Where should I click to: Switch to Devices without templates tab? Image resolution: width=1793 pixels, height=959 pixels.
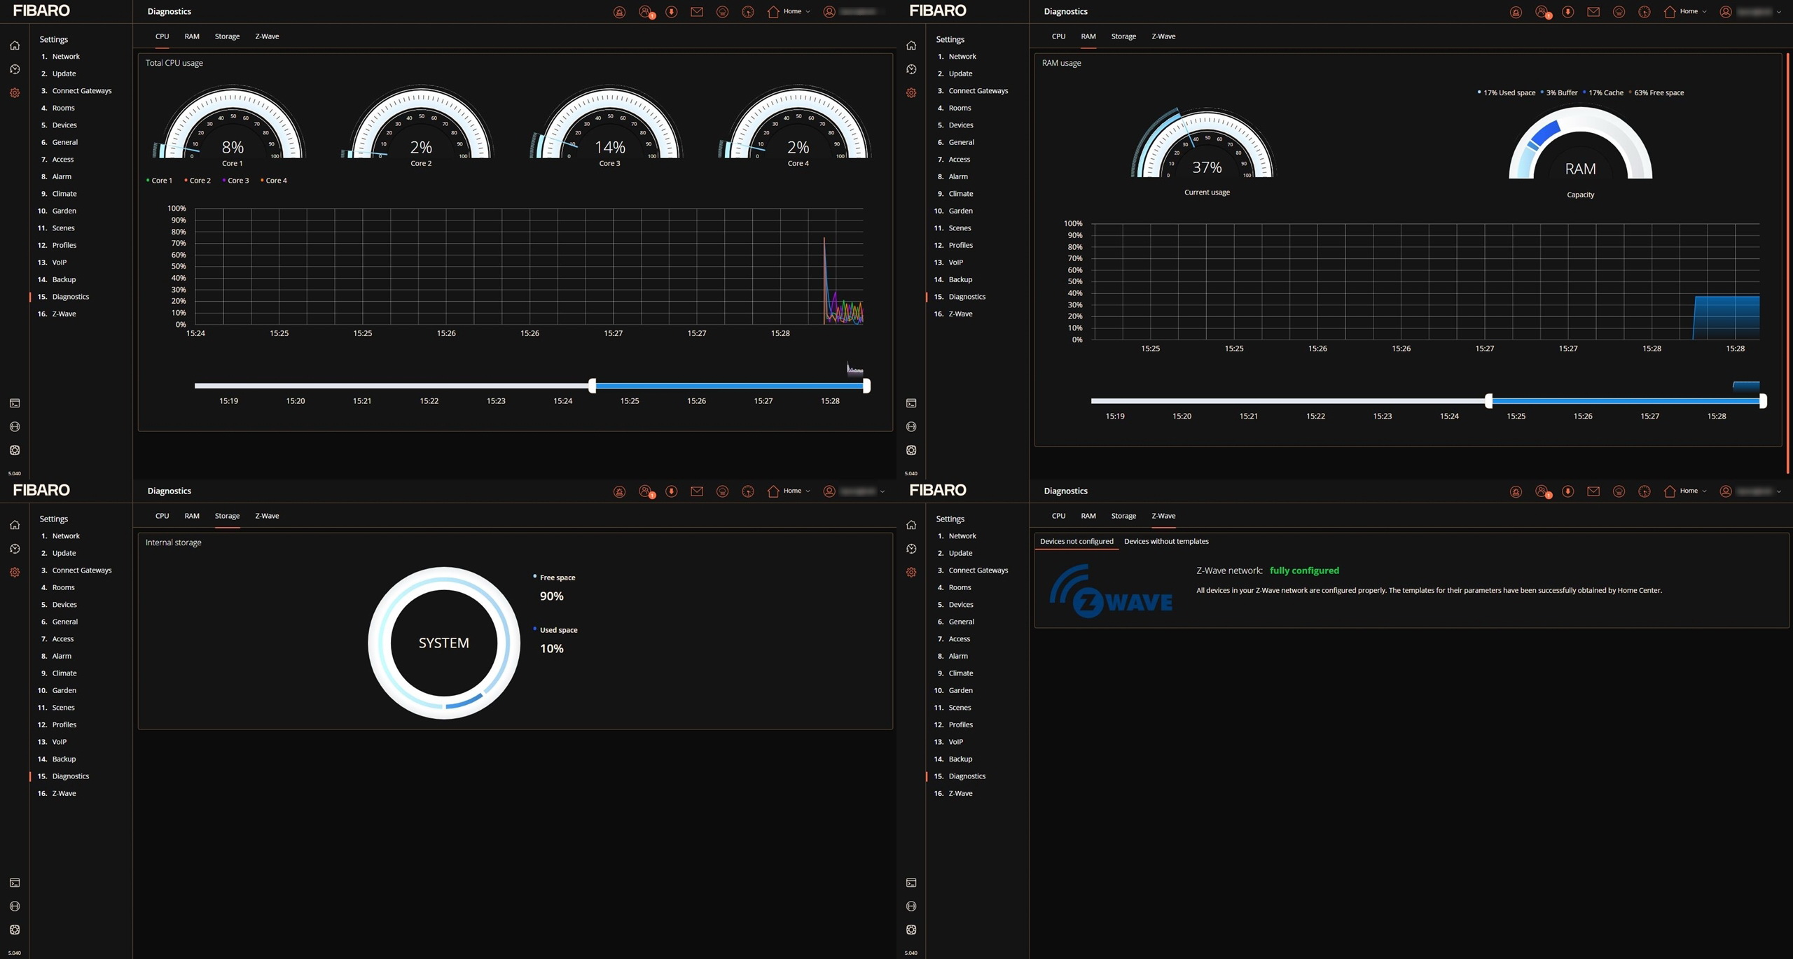click(1166, 541)
